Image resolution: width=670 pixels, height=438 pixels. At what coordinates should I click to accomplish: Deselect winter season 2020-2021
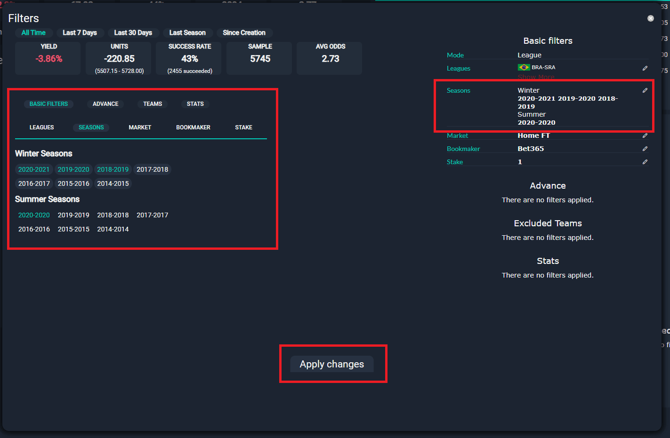click(34, 169)
